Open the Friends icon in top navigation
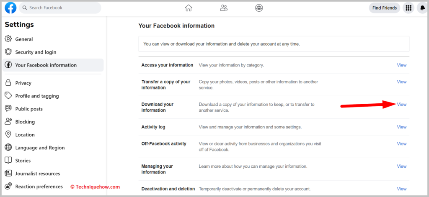This screenshot has height=197, width=429. click(224, 8)
